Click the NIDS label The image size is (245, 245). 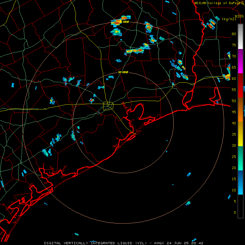(x=239, y=16)
